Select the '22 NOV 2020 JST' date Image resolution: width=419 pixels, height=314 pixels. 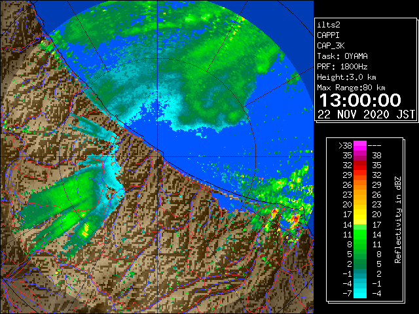[366, 114]
